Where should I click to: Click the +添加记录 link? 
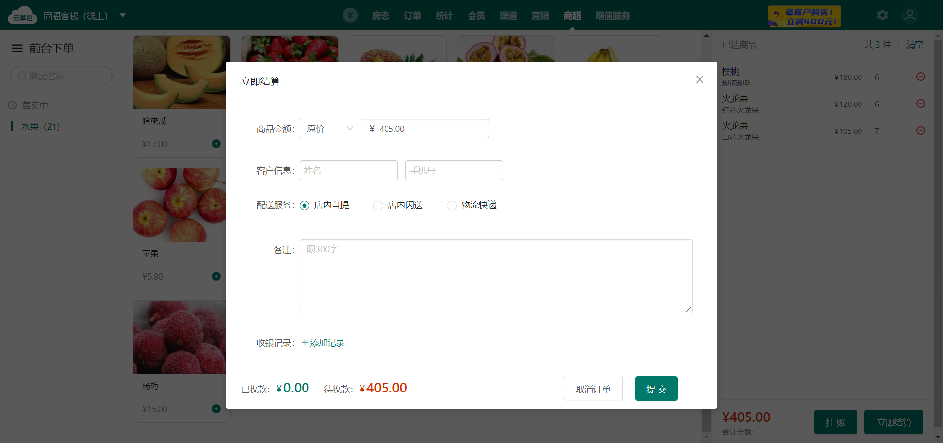point(323,343)
